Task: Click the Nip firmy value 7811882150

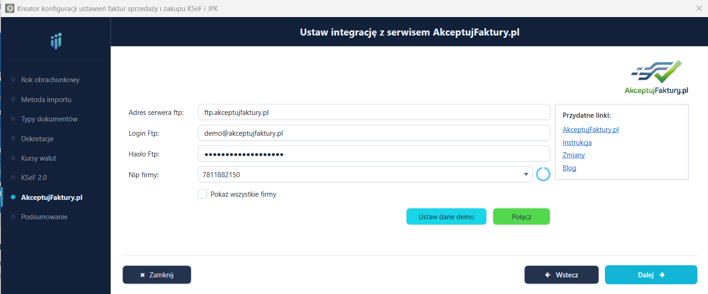Action: coord(221,175)
